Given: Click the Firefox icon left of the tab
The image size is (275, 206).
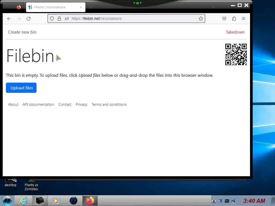Looking at the screenshot, I should click(19, 7).
